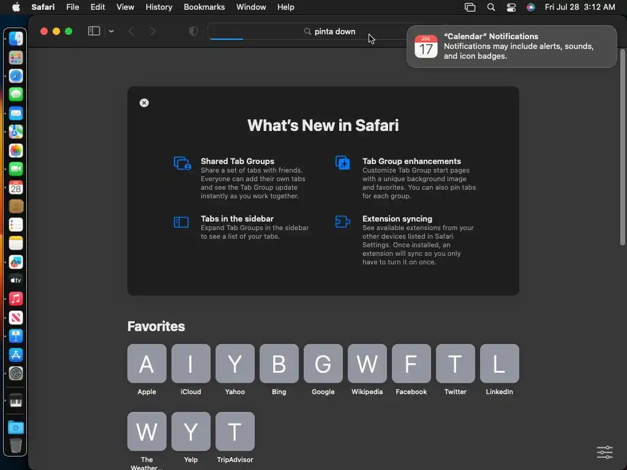Open the View menu
The height and width of the screenshot is (470, 627).
[125, 7]
